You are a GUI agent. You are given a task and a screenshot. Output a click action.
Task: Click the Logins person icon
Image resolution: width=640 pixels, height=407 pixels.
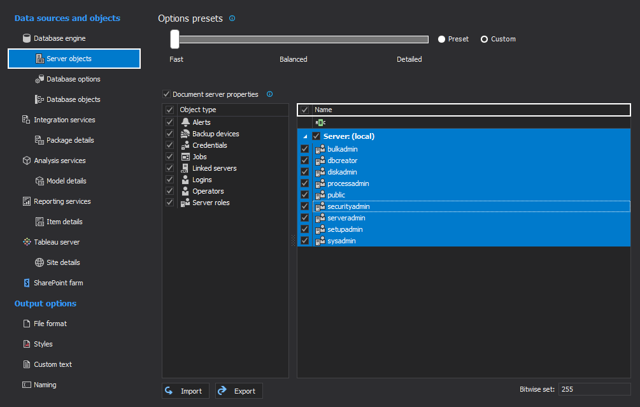tap(185, 180)
